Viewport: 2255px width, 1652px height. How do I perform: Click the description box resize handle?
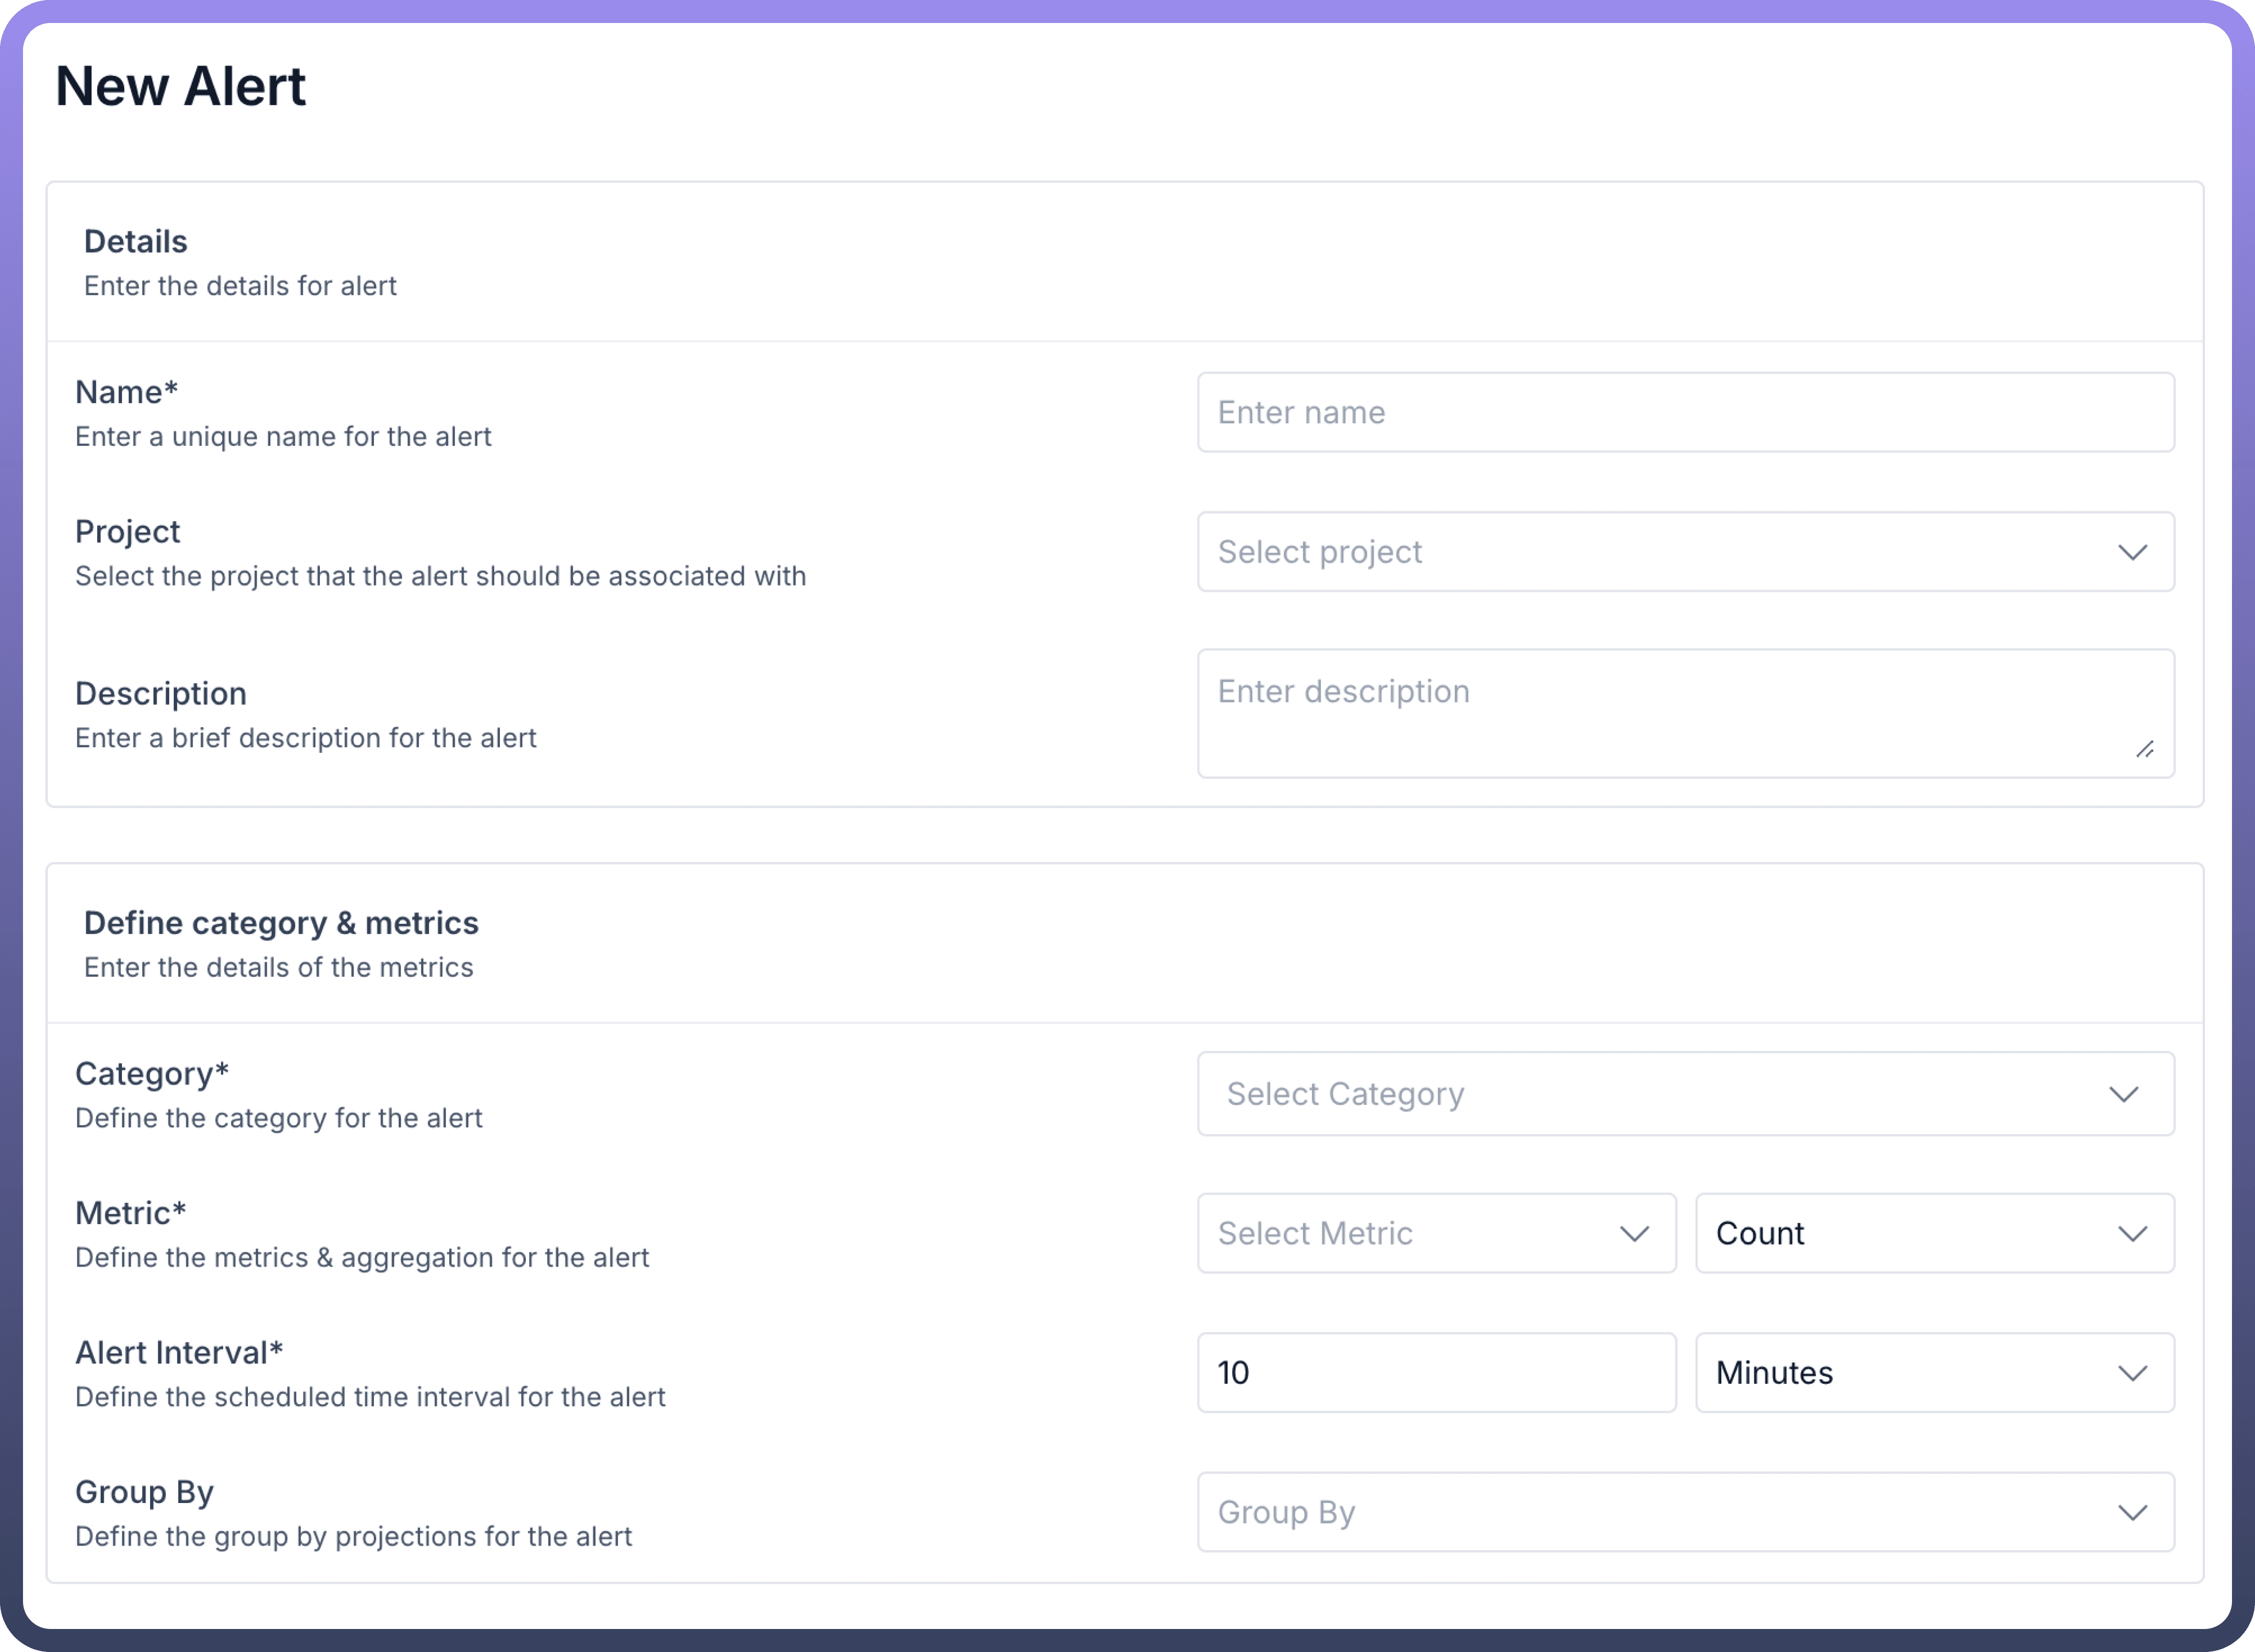2144,749
